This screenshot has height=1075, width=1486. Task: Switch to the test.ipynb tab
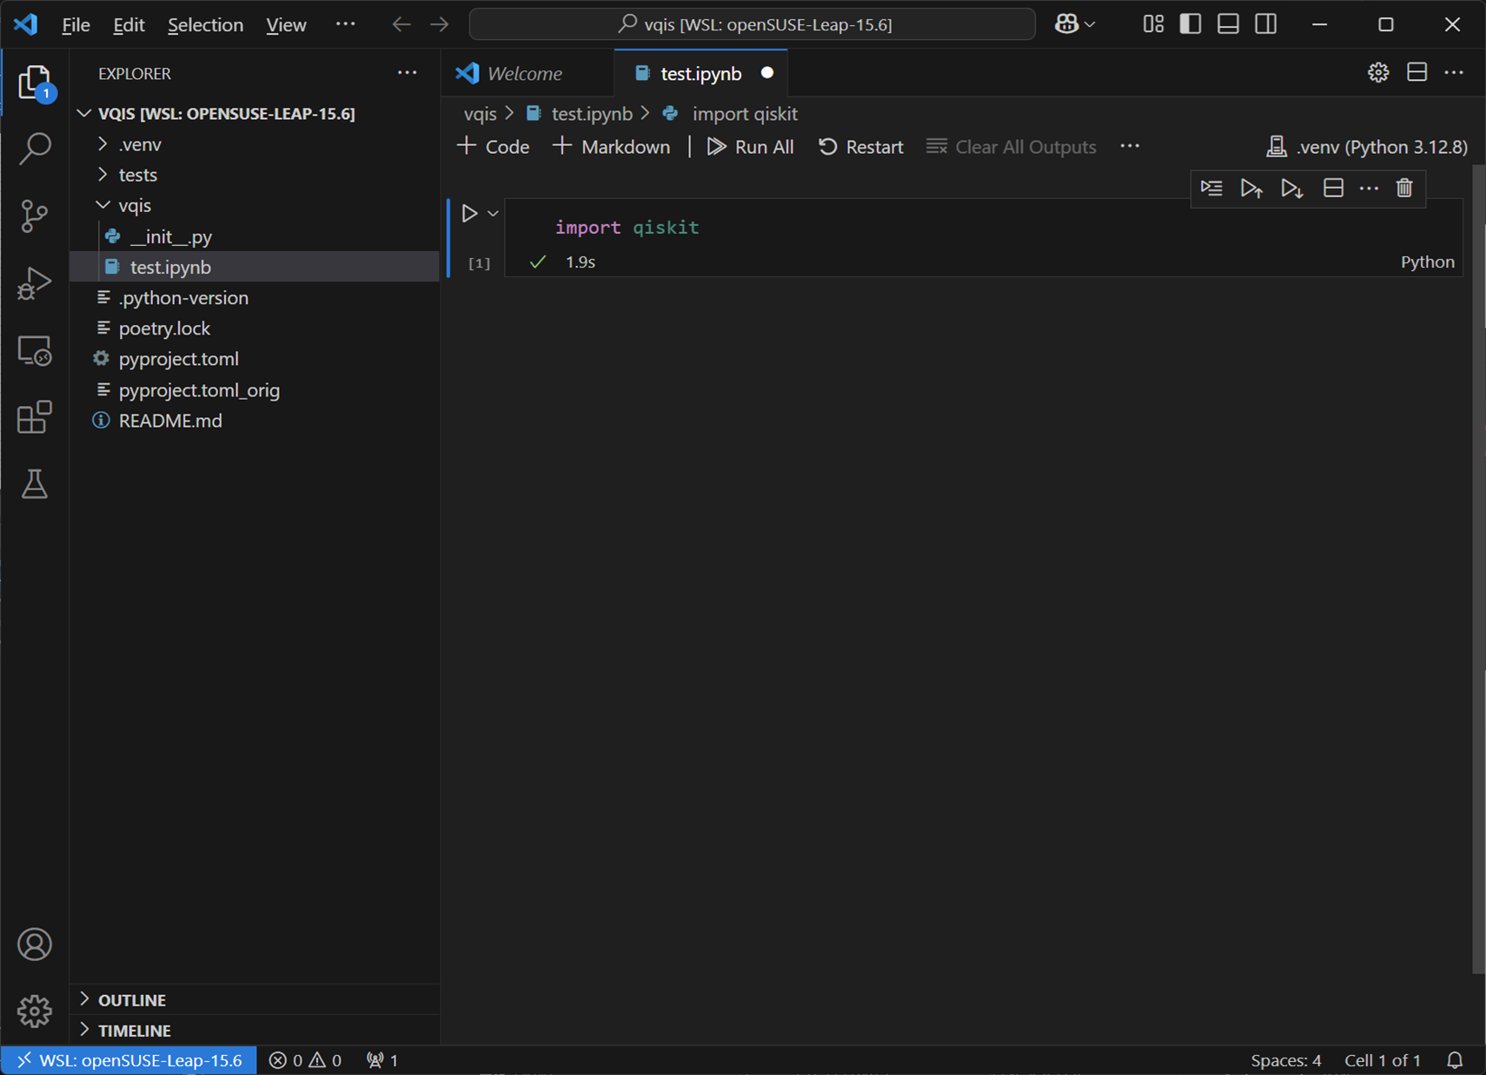[700, 73]
